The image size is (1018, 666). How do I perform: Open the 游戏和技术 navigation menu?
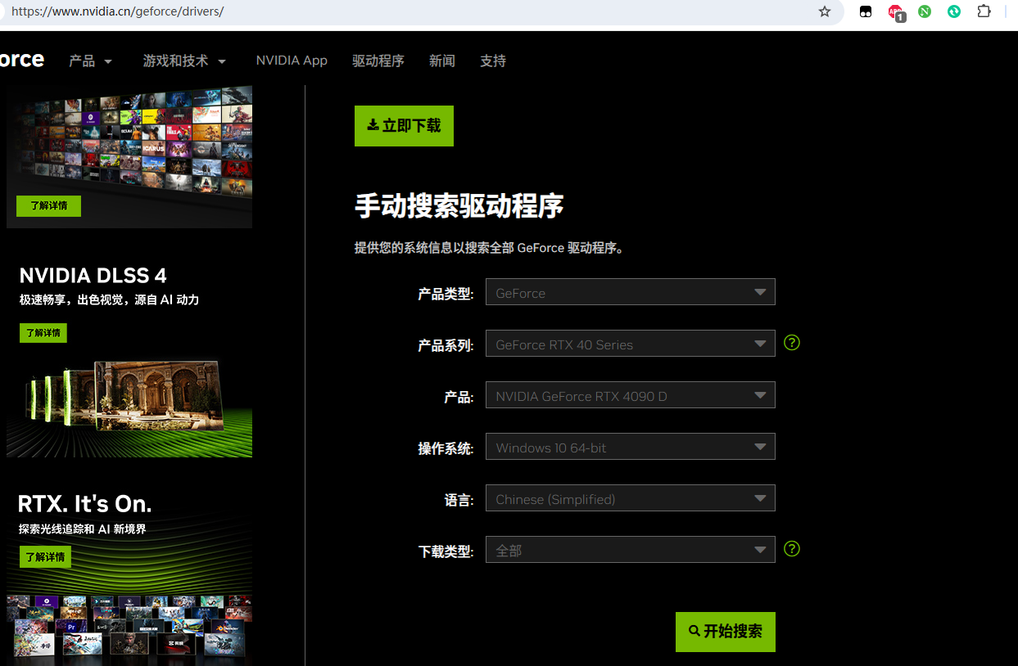click(184, 61)
